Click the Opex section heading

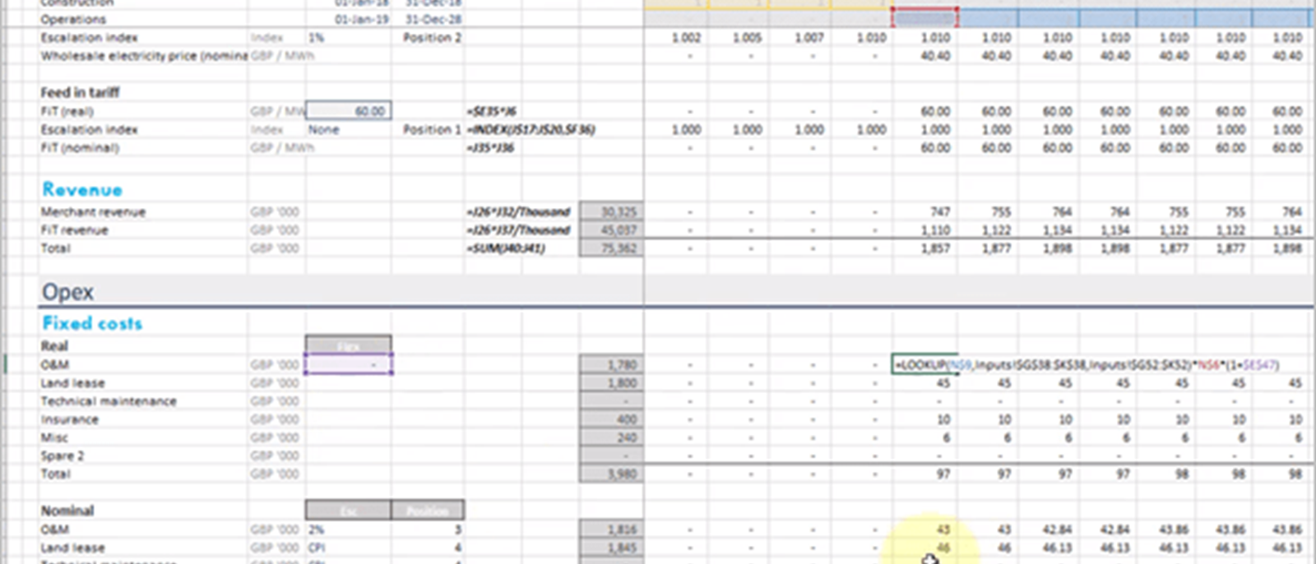pos(68,293)
